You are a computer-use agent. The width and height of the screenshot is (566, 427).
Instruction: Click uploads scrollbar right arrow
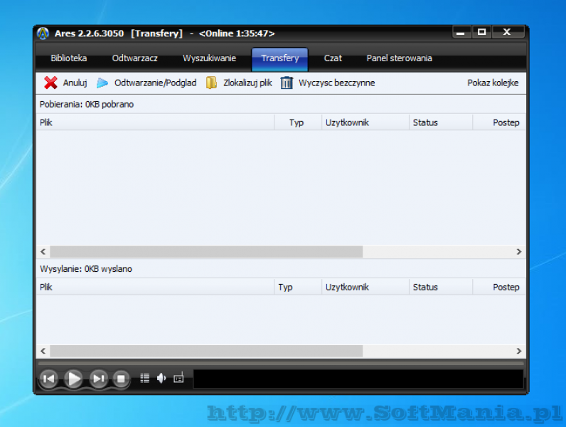tap(519, 351)
